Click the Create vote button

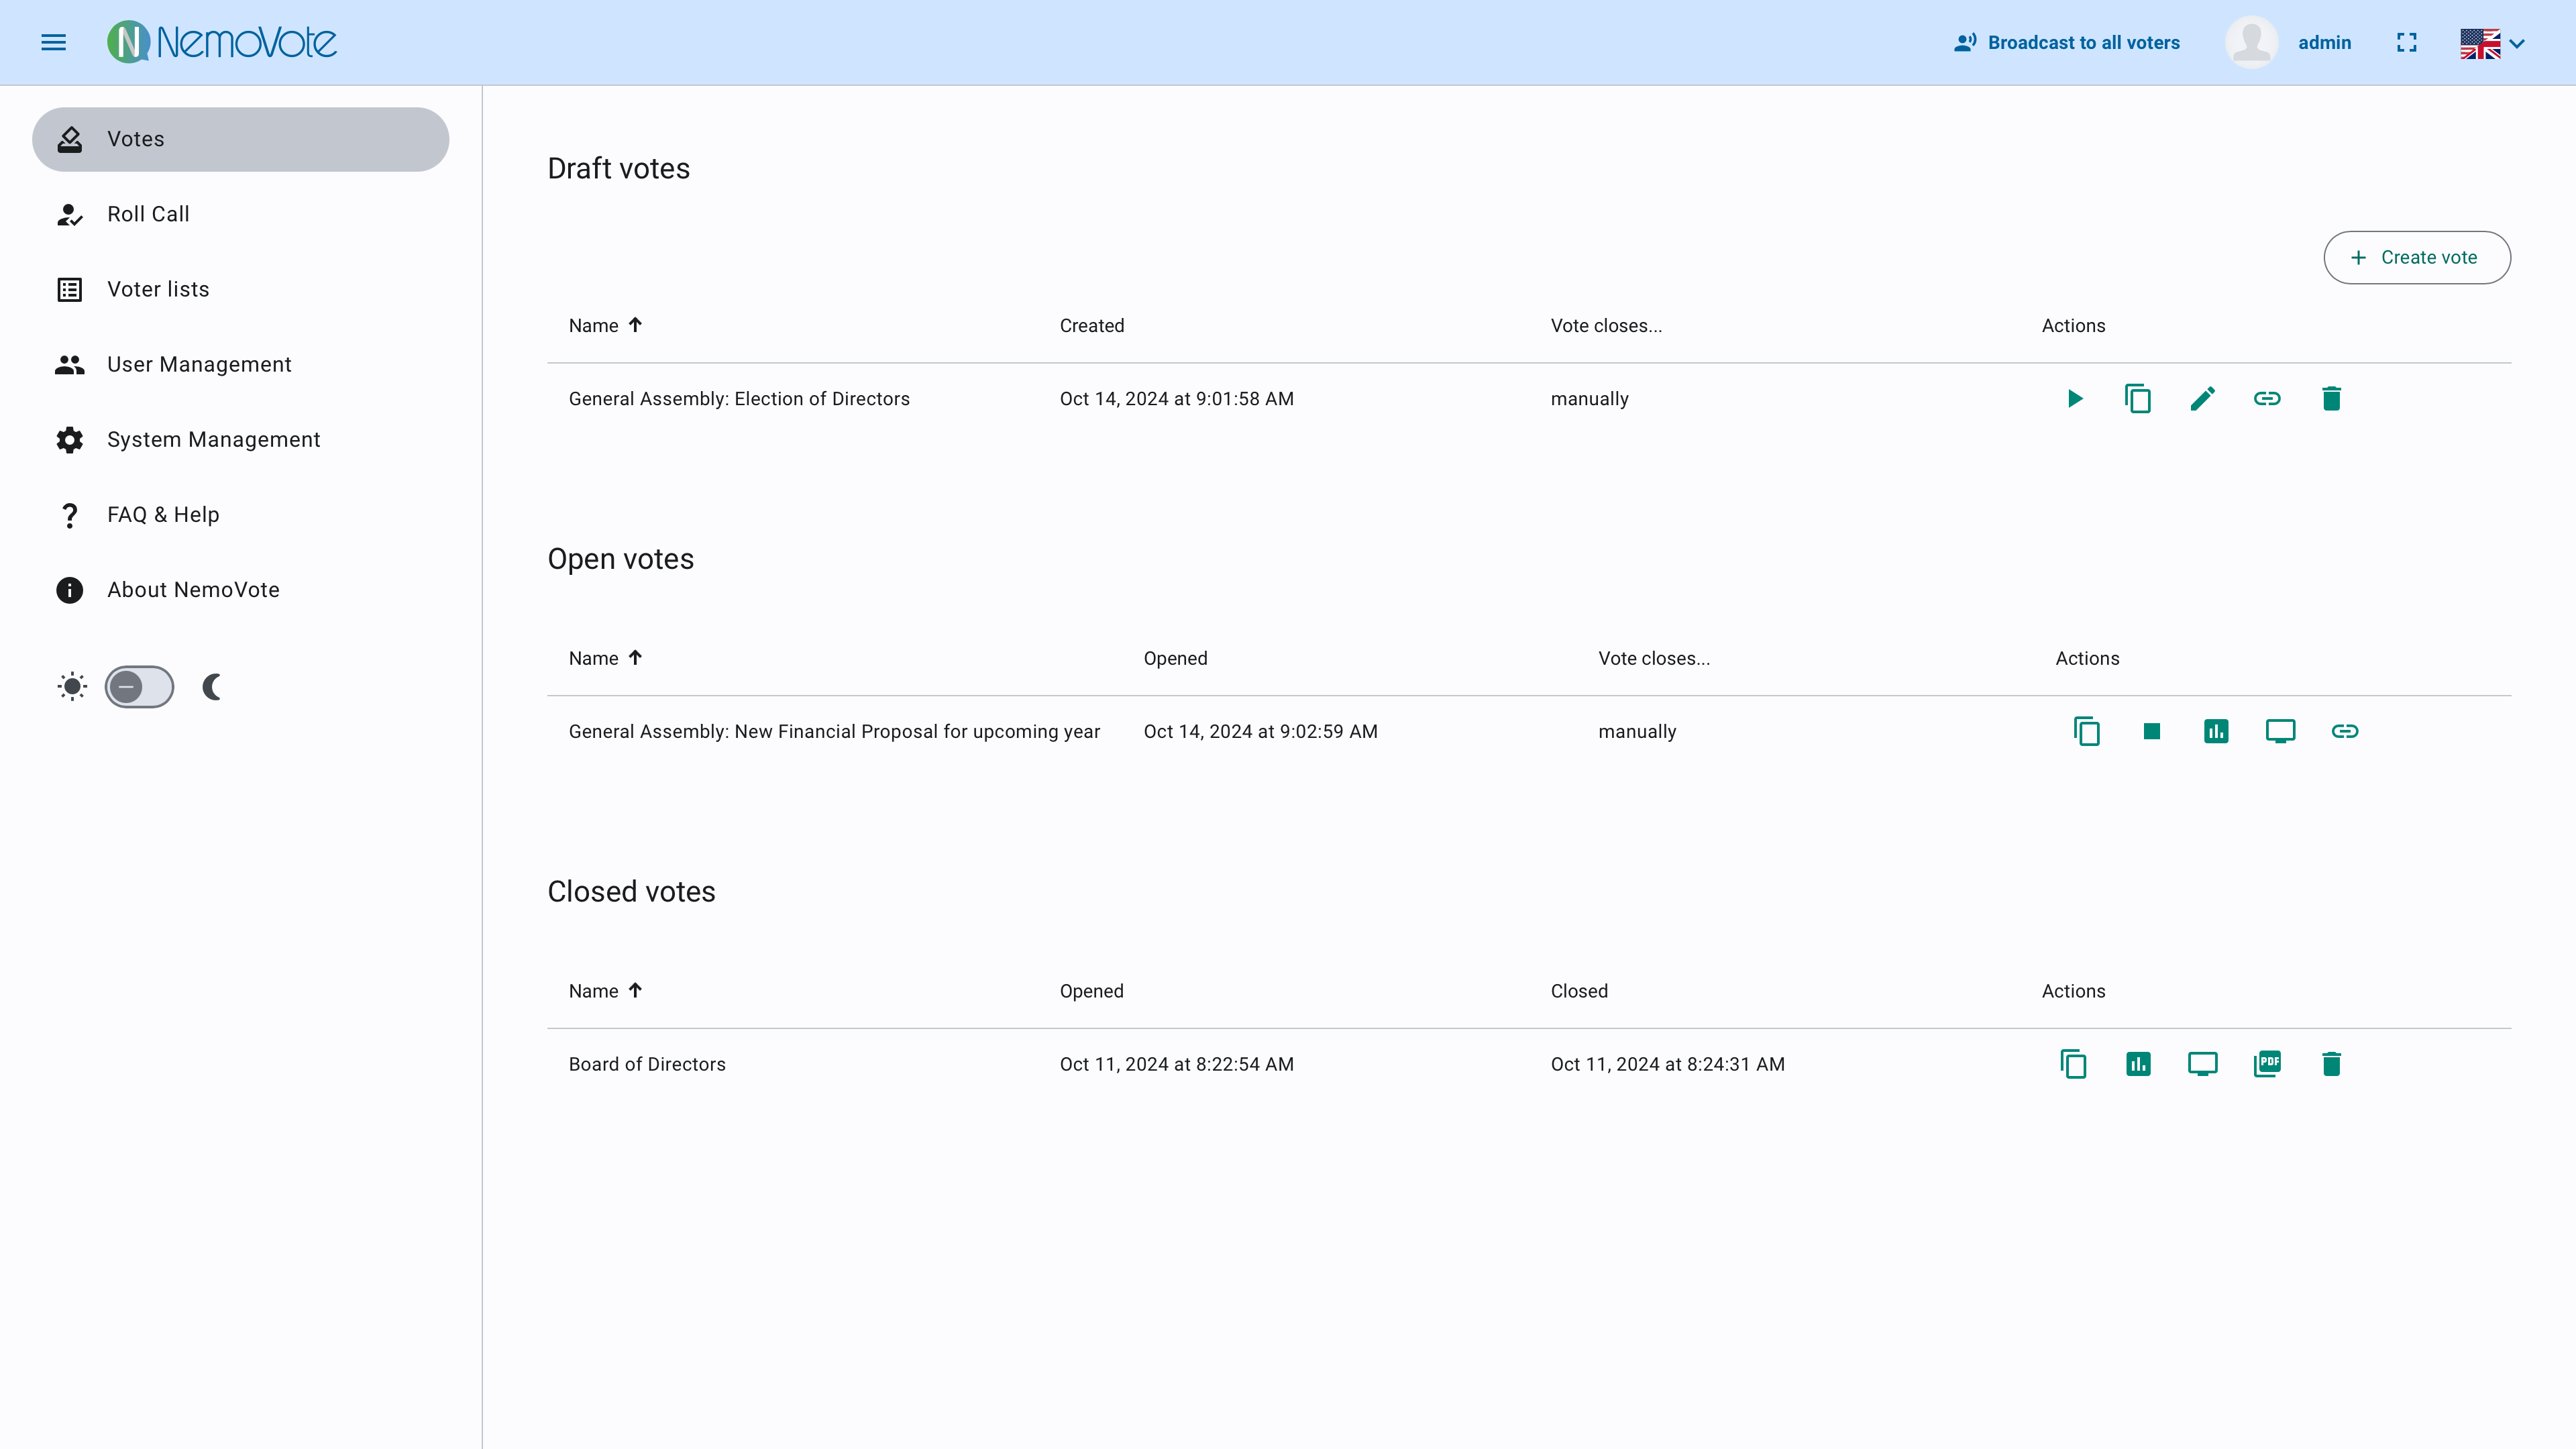[x=2417, y=257]
